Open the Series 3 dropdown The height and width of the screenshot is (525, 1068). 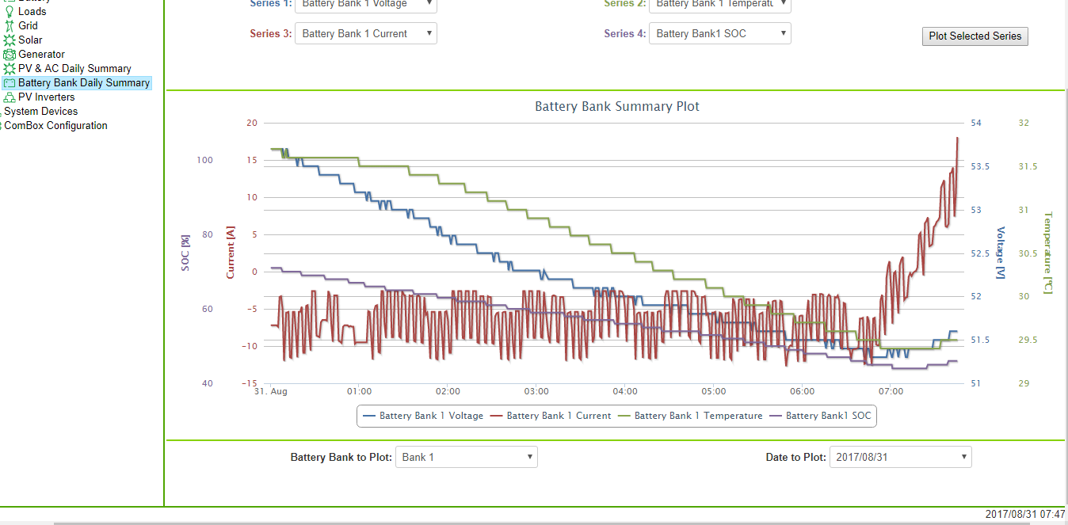[x=366, y=33]
